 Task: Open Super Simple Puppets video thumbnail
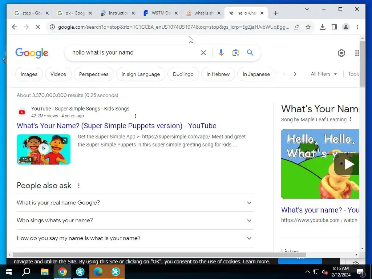(x=44, y=149)
